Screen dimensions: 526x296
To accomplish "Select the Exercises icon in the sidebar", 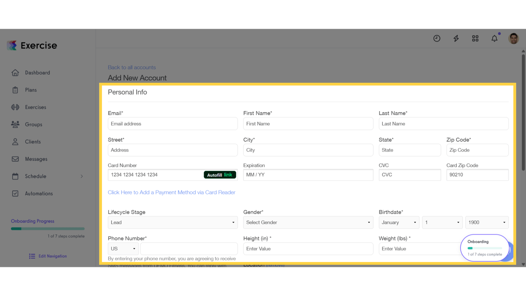I will pyautogui.click(x=36, y=107).
